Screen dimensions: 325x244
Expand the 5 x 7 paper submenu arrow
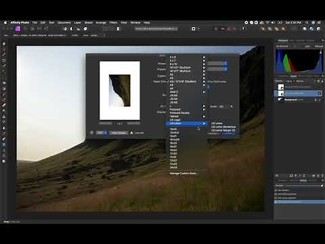[x=204, y=61]
